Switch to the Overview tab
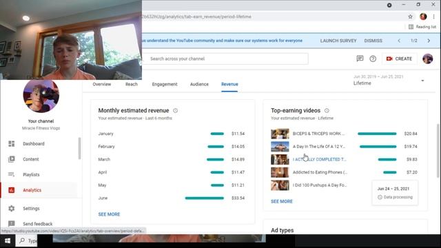Image resolution: width=441 pixels, height=248 pixels. pyautogui.click(x=102, y=84)
